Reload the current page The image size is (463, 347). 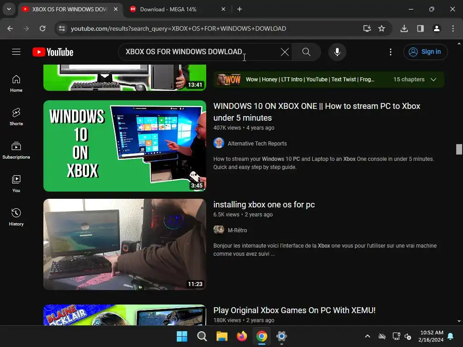click(43, 28)
